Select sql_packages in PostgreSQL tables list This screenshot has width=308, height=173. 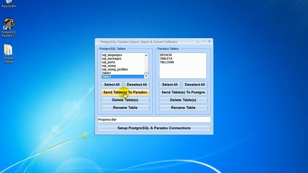click(x=112, y=59)
